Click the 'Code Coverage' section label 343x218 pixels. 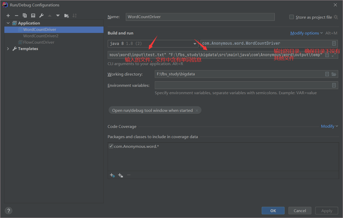click(122, 126)
